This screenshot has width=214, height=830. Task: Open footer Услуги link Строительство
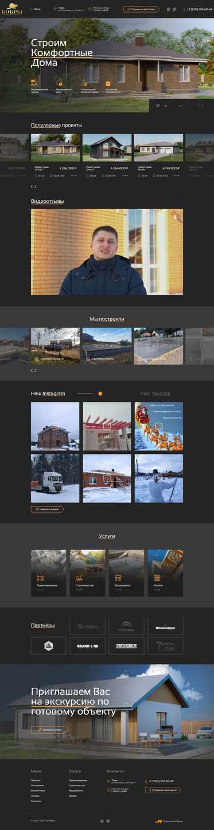click(x=77, y=786)
